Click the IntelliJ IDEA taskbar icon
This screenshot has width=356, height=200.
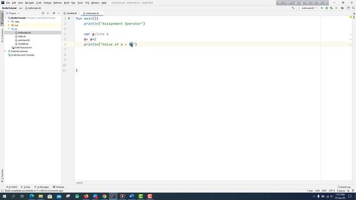point(113,196)
